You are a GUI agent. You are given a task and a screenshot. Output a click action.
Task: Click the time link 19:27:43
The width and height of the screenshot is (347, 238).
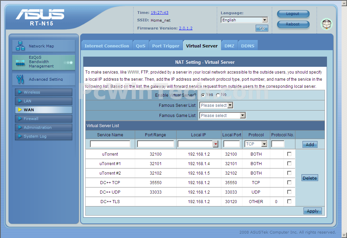click(160, 13)
